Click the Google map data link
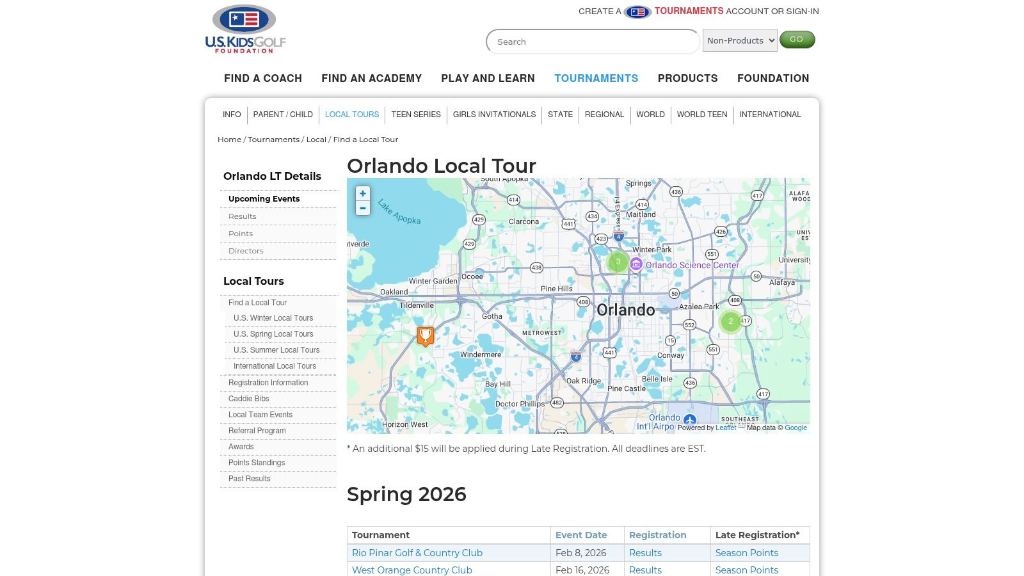Image resolution: width=1024 pixels, height=576 pixels. (x=796, y=428)
